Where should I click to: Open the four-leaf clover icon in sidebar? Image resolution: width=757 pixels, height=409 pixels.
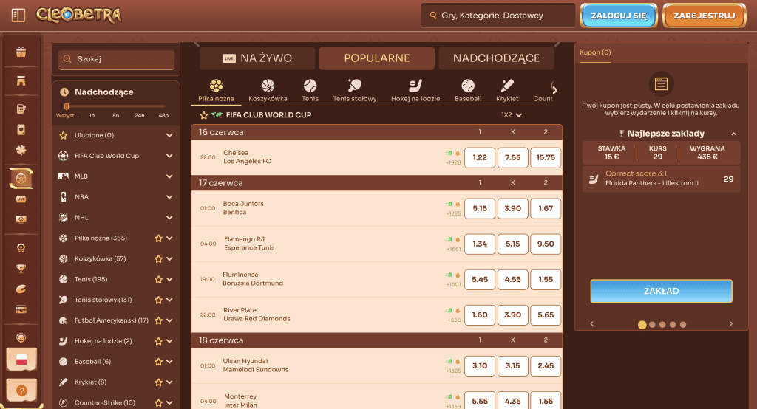click(x=21, y=150)
